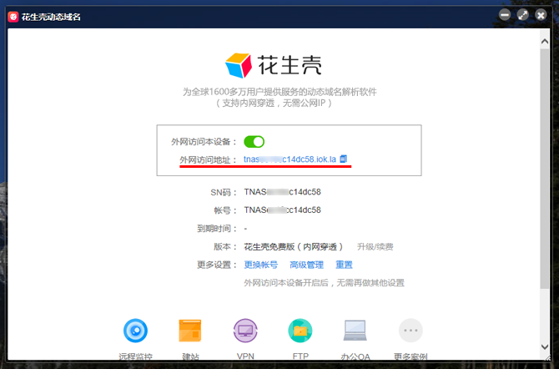Click the VPN icon
The image size is (559, 369).
coord(245,331)
